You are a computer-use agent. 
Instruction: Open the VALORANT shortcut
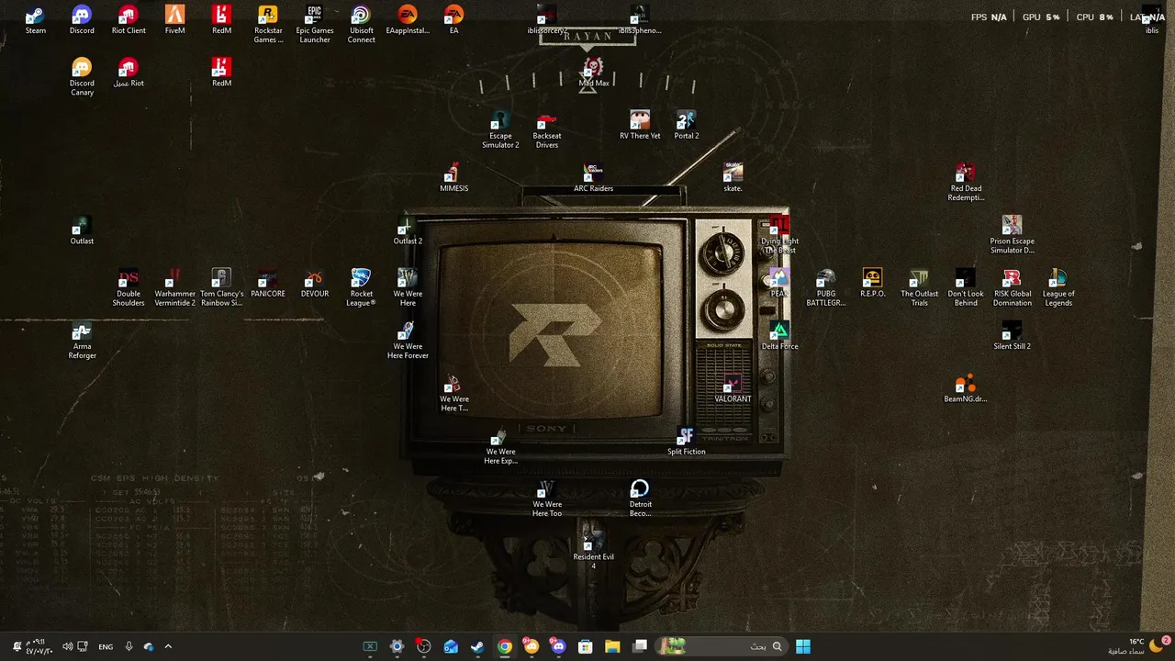[733, 389]
